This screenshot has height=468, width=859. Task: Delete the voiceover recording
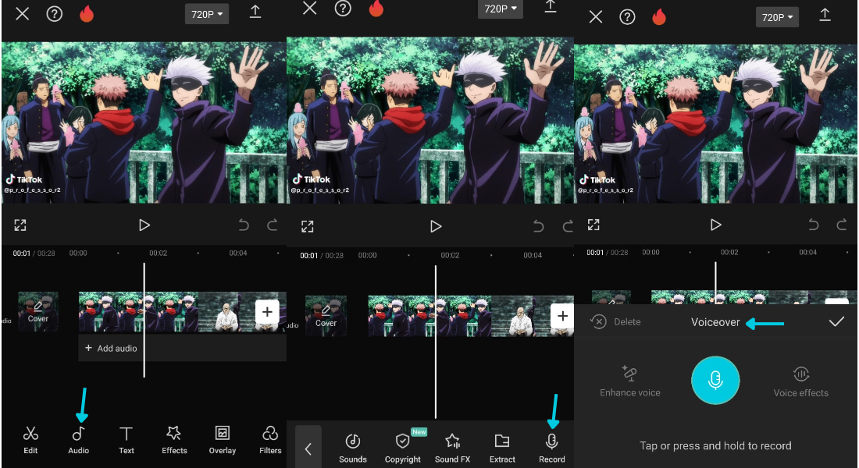[x=616, y=322]
